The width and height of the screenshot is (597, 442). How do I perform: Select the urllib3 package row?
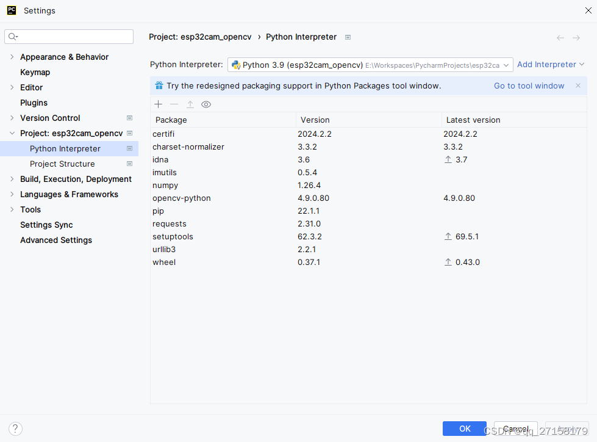coord(368,250)
